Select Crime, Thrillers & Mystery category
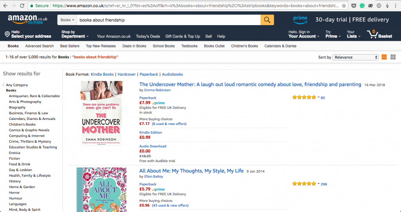Viewport: 401px width, 212px height. [30, 141]
